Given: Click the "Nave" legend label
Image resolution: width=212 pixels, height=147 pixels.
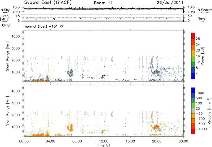Looking at the screenshot, I should coord(202,19).
